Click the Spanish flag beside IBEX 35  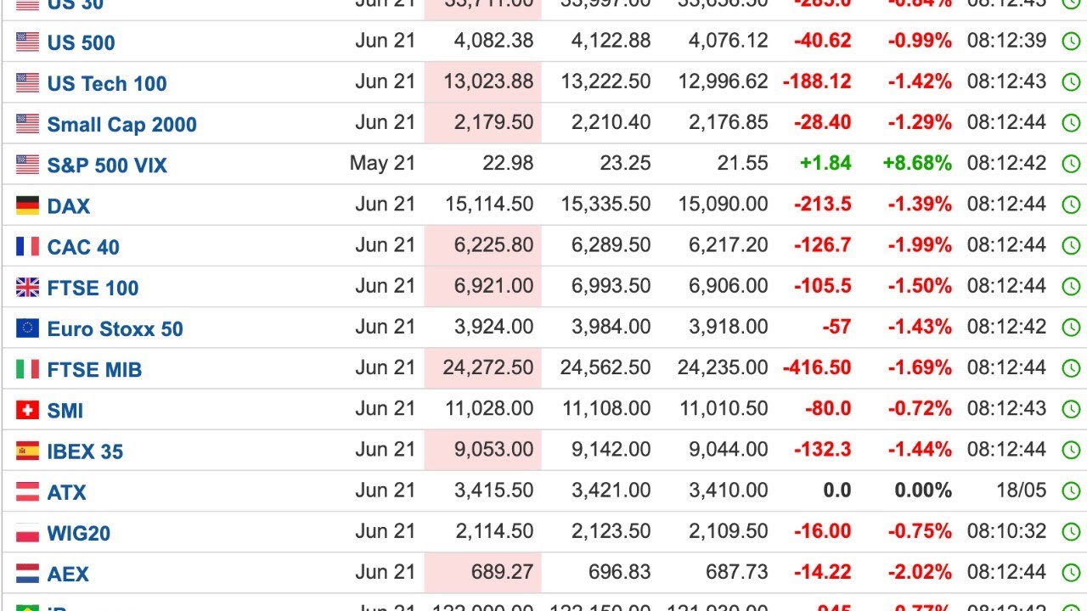(x=27, y=451)
